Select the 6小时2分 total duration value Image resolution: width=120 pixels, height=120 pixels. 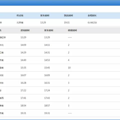(92, 22)
